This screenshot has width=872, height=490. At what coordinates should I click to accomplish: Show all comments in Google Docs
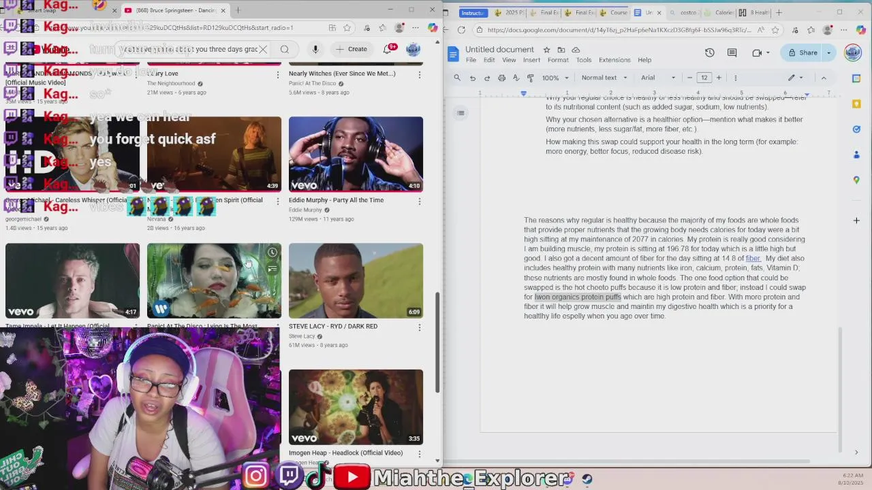tap(732, 52)
